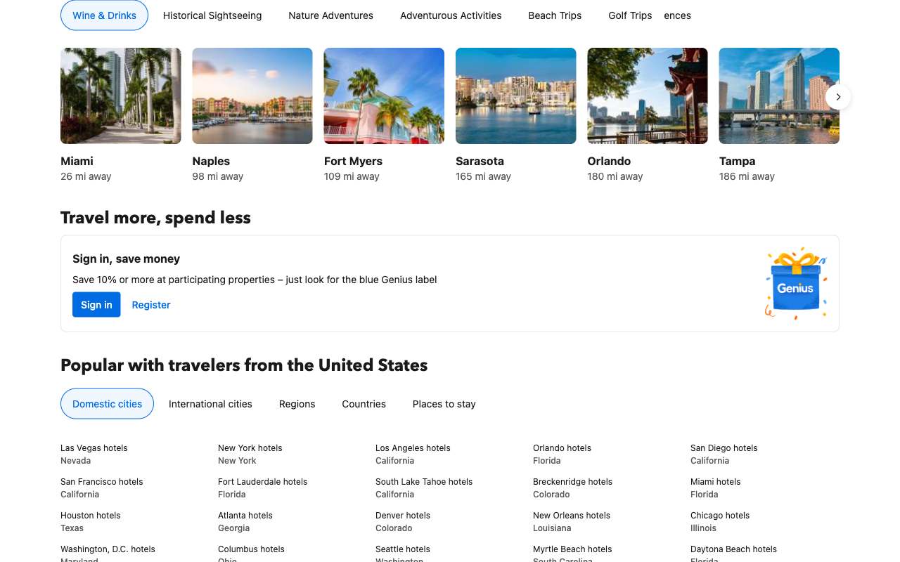900x562 pixels.
Task: Open Las Vegas hotels link
Action: tap(94, 448)
